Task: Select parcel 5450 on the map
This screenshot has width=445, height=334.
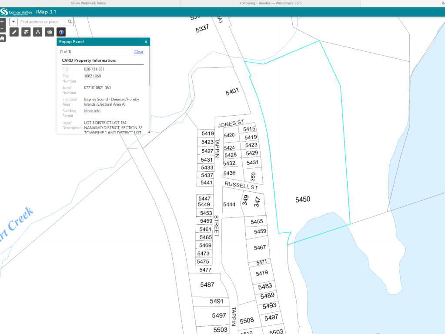Action: [x=303, y=199]
